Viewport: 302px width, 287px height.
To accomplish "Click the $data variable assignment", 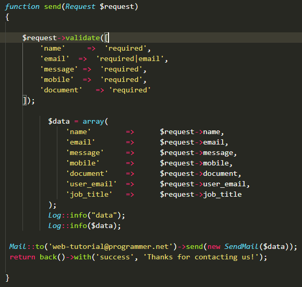I will coord(59,122).
